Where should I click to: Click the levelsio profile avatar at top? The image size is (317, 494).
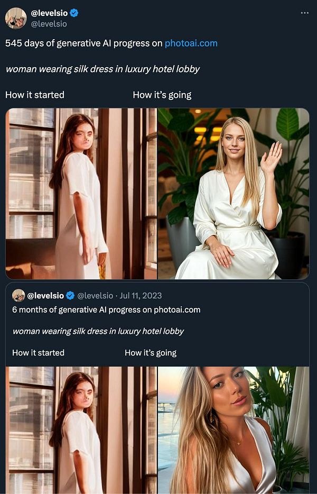tap(16, 18)
